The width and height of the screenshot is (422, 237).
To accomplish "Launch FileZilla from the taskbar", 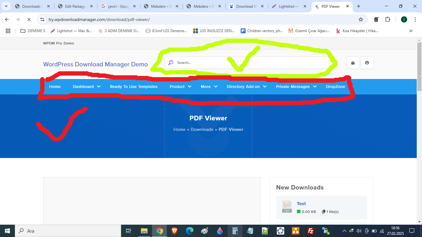I will pos(311,231).
